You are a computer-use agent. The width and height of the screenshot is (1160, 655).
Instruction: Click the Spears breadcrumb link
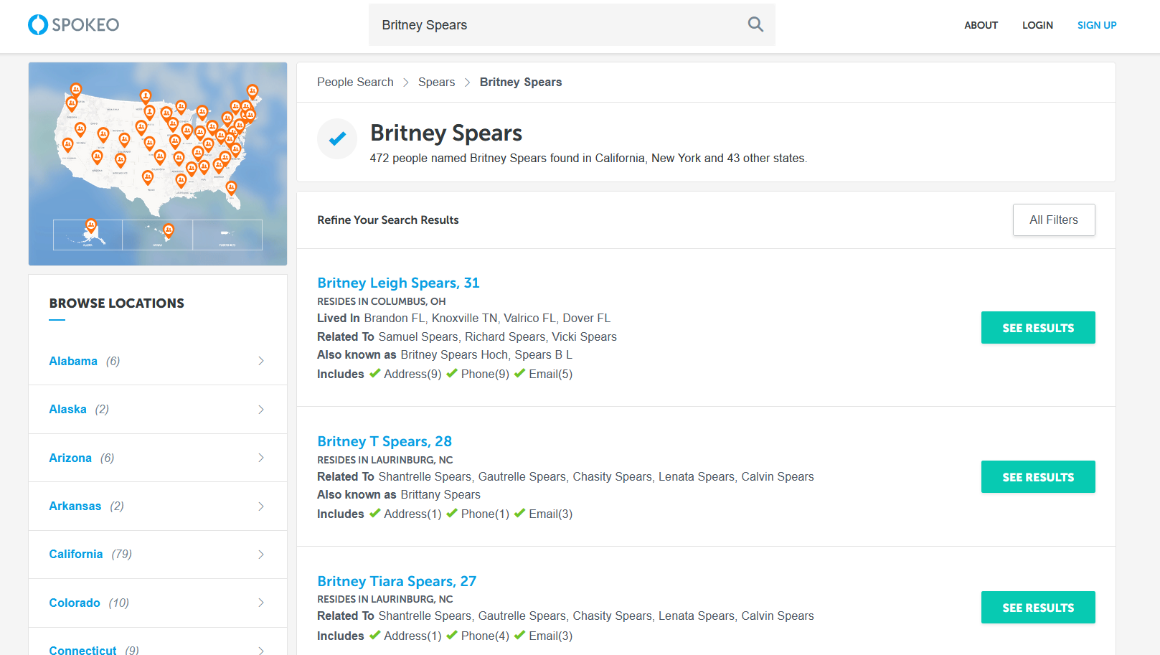click(436, 83)
